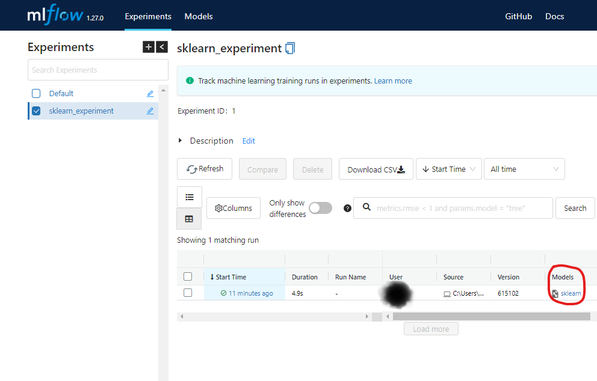Open search help question mark icon
597x381 pixels.
(x=347, y=208)
